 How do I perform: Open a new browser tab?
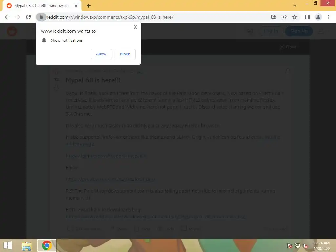89,6
